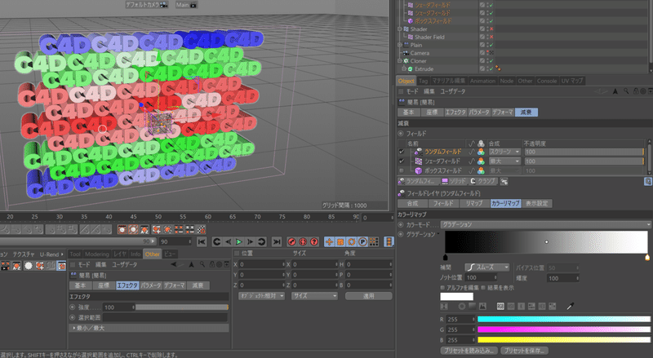Click the go-to-end playback button
The width and height of the screenshot is (653, 358).
pyautogui.click(x=277, y=241)
